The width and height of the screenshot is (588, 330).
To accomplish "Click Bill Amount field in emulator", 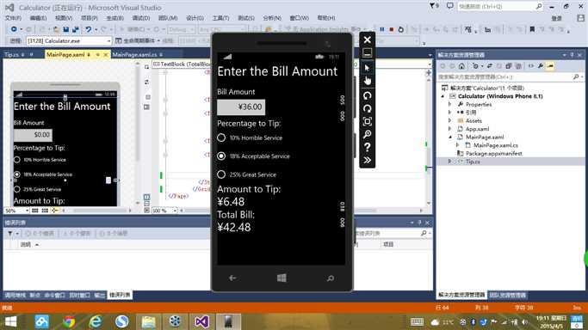I will tap(241, 107).
